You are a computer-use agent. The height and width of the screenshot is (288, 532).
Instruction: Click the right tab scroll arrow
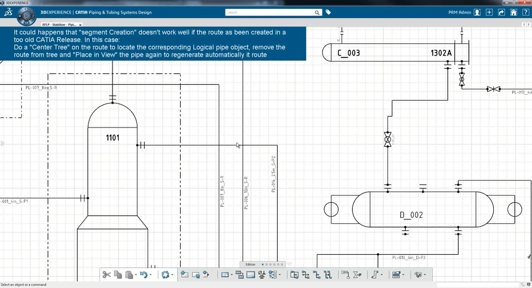coord(528,24)
